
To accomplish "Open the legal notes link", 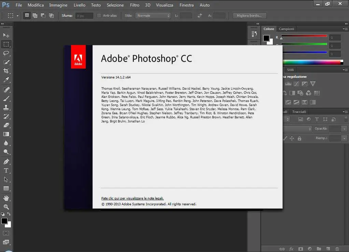I will click(x=132, y=198).
